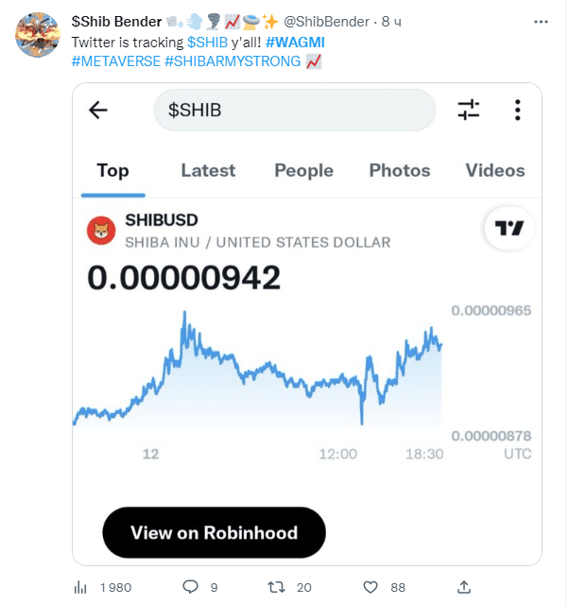Select the People tab
Screen dimensions: 569x605
pyautogui.click(x=303, y=170)
